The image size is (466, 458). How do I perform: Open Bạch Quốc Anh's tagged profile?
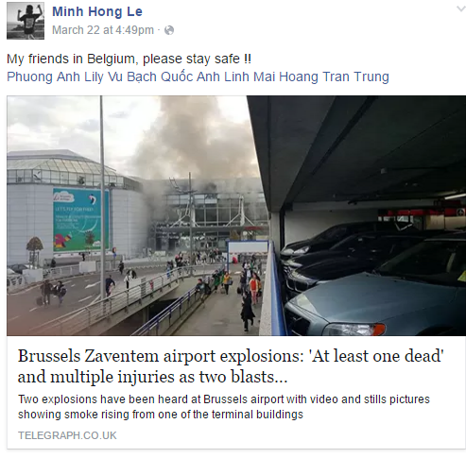point(173,76)
